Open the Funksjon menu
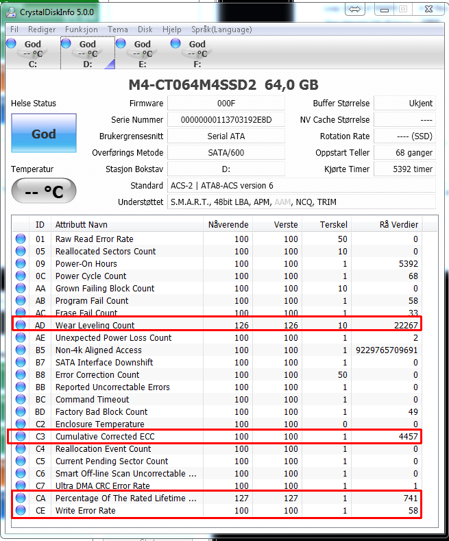The height and width of the screenshot is (541, 449). pyautogui.click(x=82, y=29)
